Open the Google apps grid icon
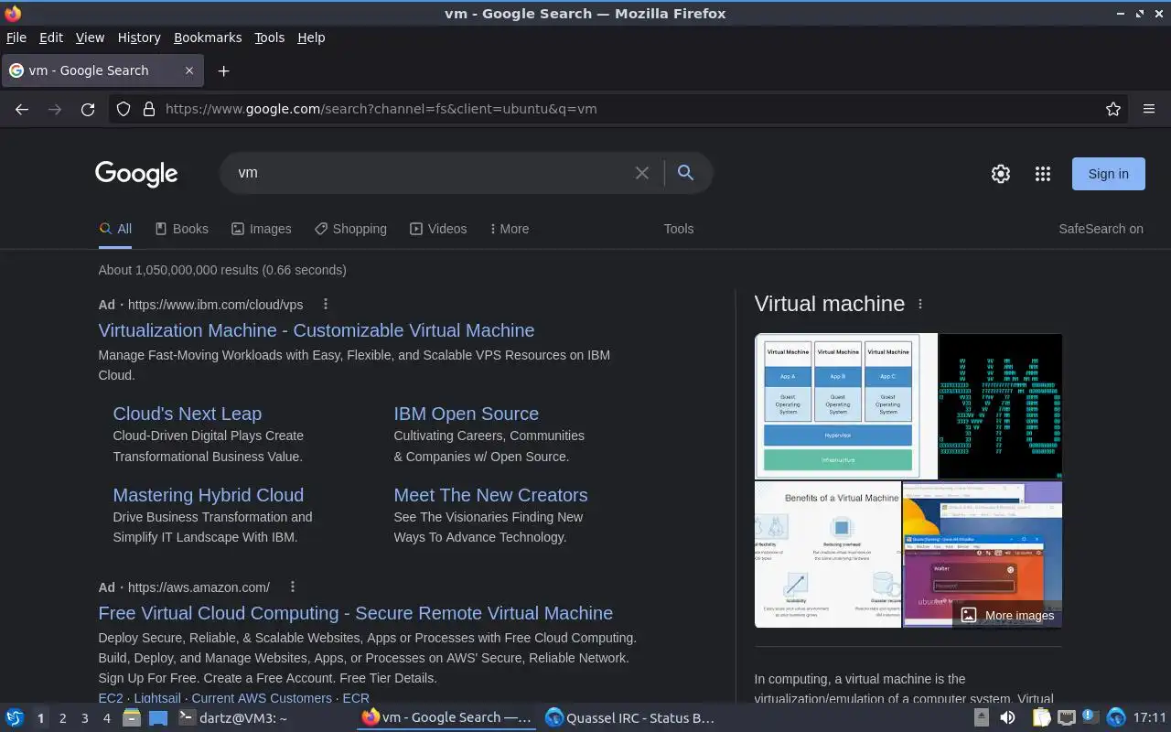 1043,174
